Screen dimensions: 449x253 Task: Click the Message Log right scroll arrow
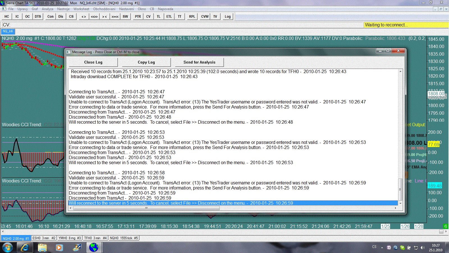(396, 208)
